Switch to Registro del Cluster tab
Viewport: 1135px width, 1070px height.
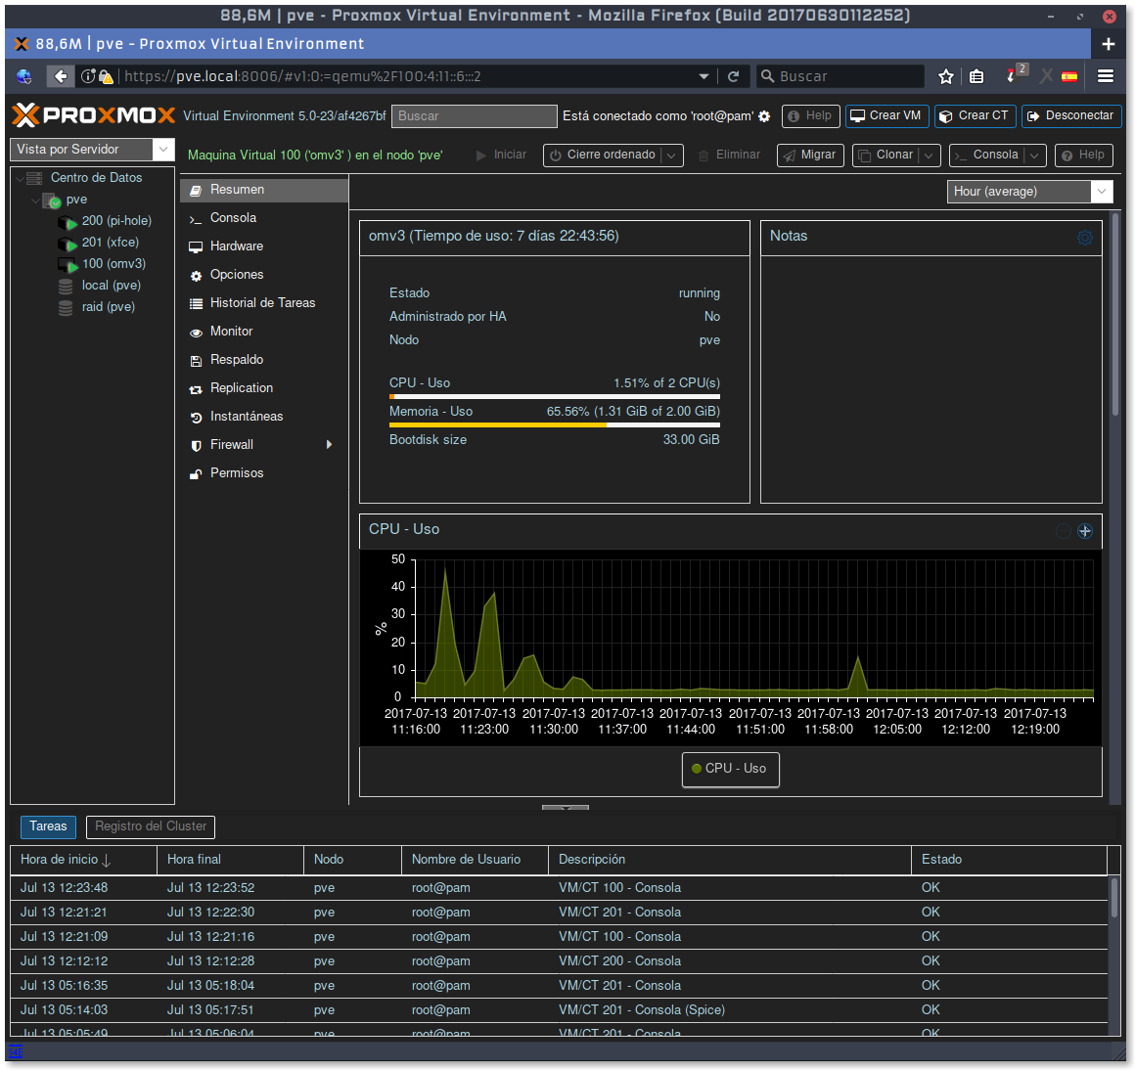(x=151, y=826)
